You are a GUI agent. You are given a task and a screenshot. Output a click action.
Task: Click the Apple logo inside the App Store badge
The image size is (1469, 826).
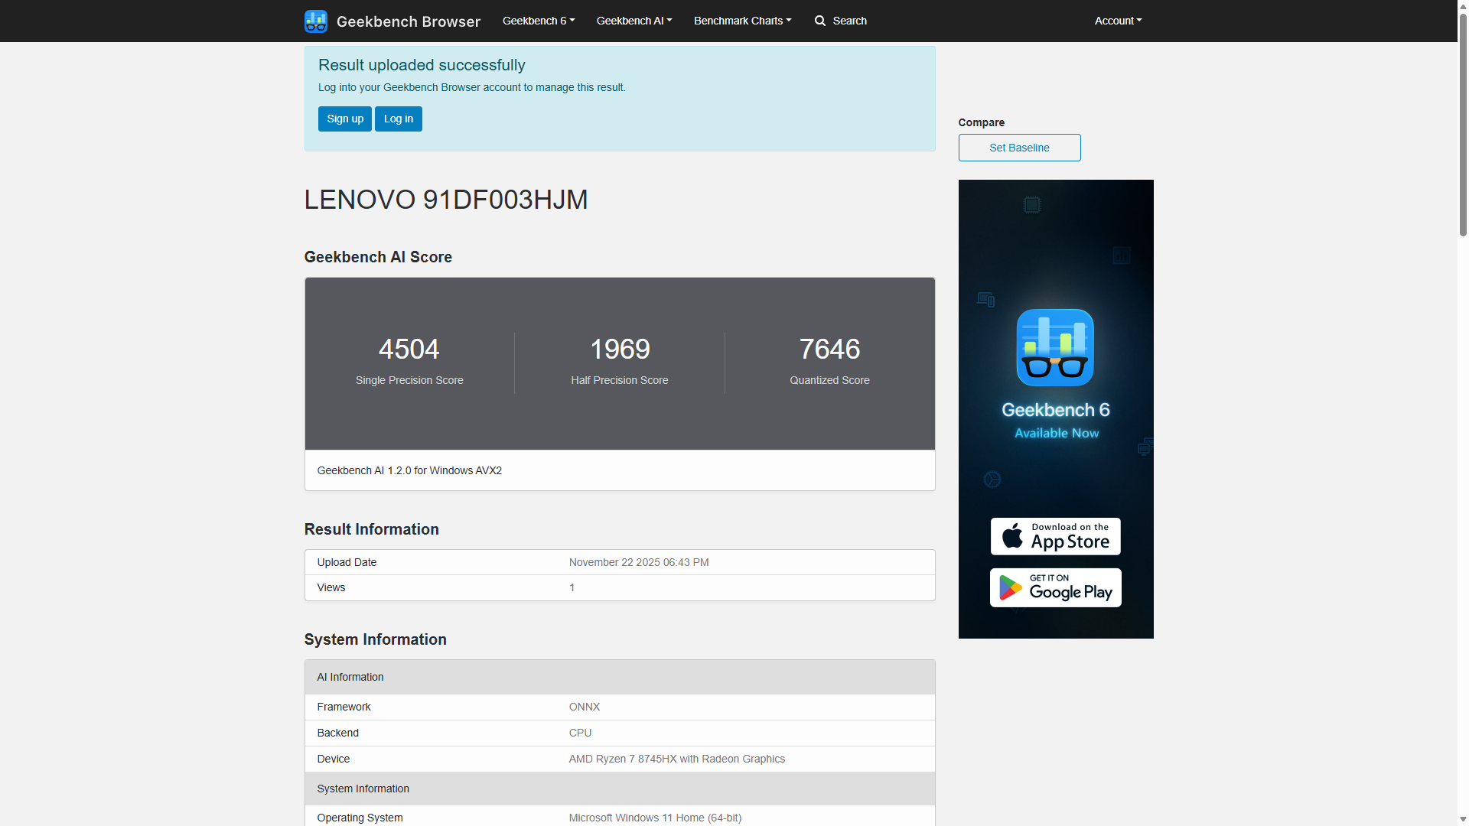point(1012,536)
